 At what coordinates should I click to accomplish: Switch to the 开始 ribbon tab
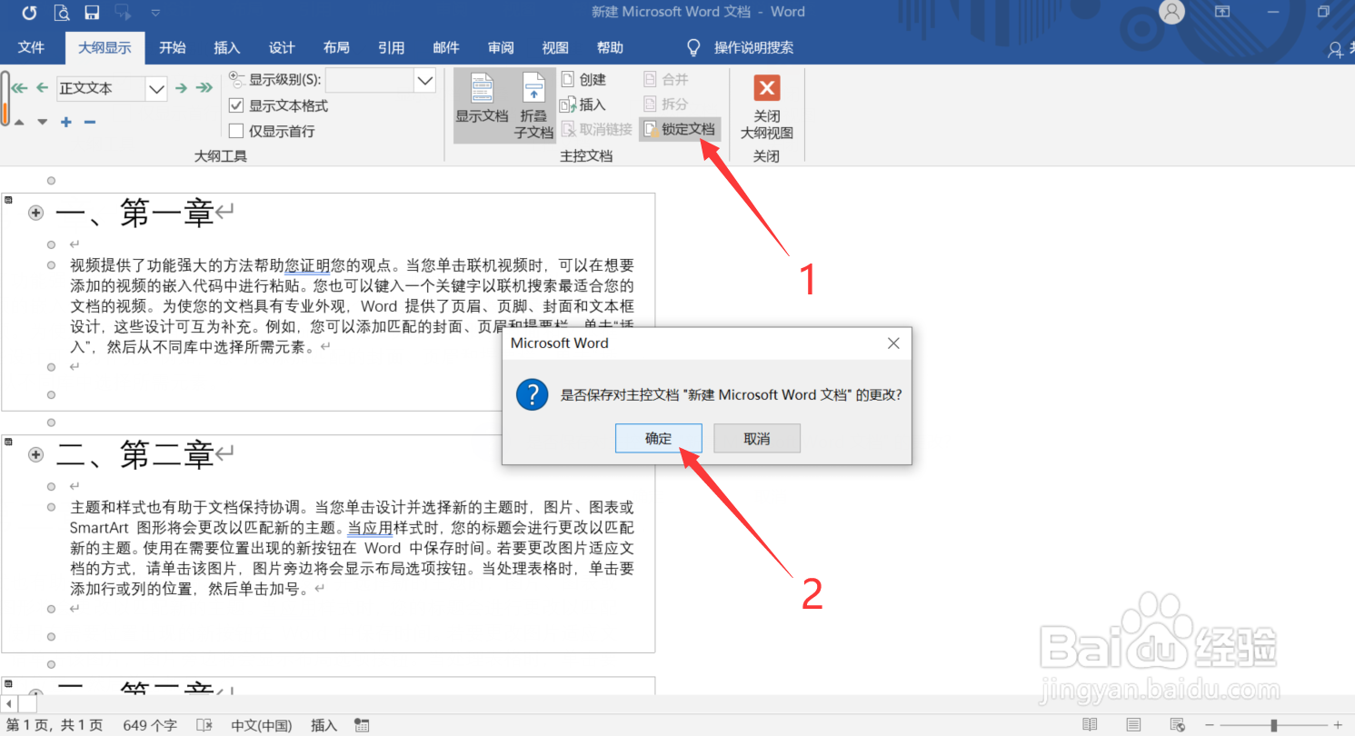click(x=173, y=48)
